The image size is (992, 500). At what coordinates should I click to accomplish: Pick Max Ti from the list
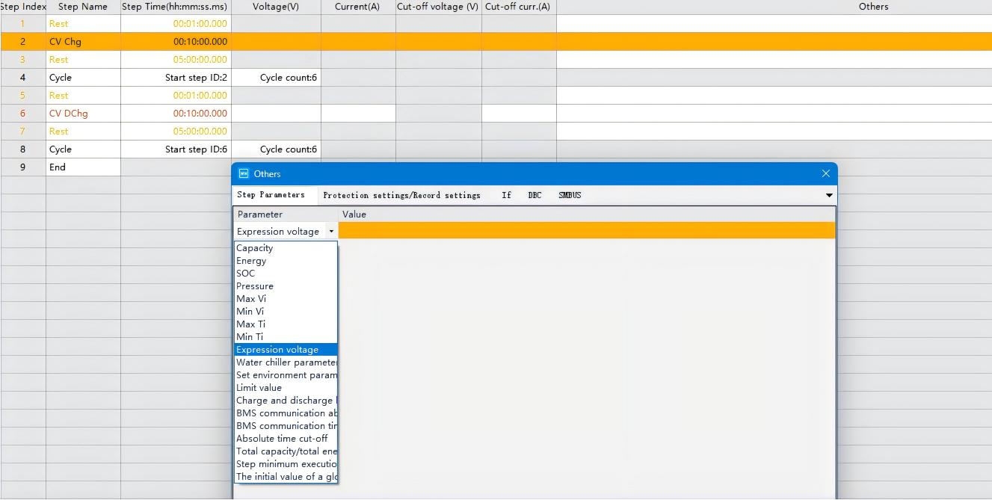coord(286,324)
